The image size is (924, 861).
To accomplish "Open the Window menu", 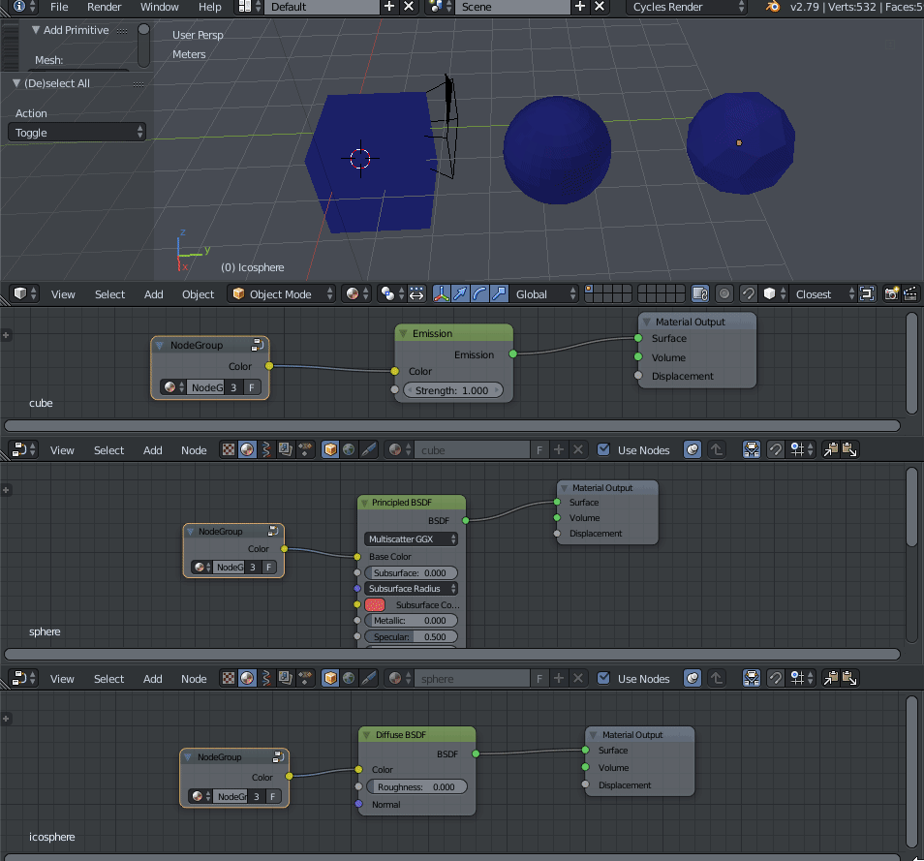I will coord(159,7).
